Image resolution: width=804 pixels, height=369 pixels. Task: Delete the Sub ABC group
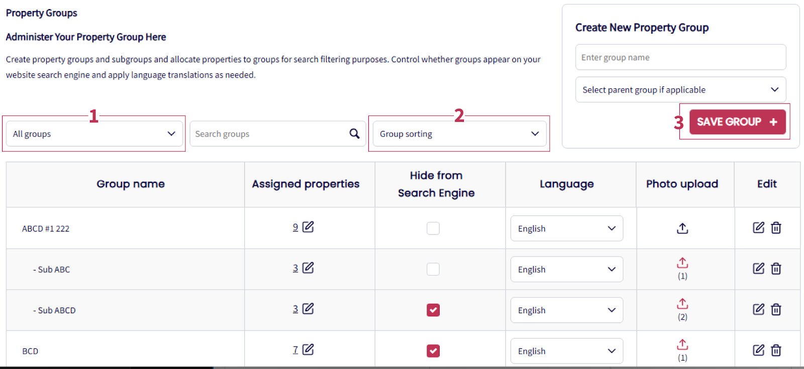776,269
